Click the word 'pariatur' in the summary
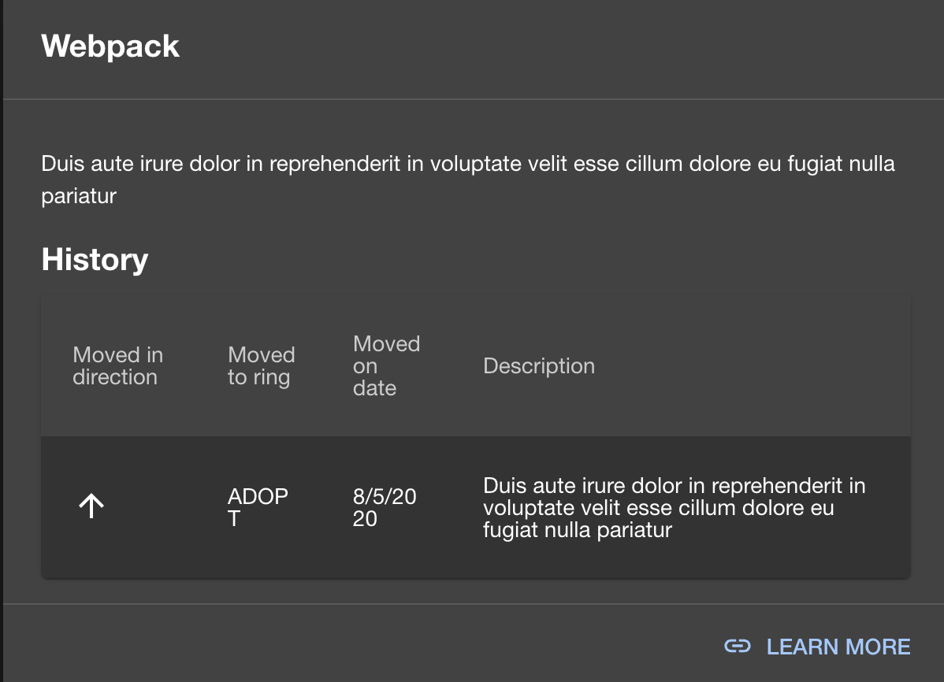 click(x=79, y=196)
